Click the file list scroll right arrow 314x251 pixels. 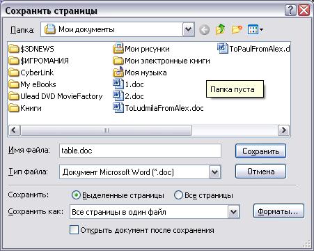pos(283,130)
